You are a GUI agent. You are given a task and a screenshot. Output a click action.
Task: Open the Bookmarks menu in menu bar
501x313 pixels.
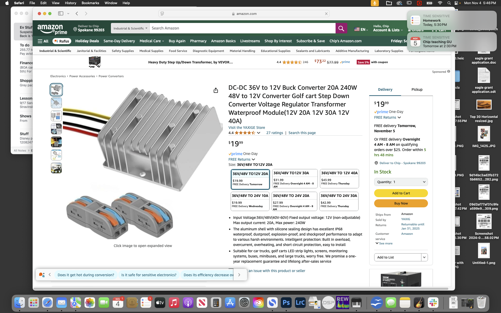90,3
